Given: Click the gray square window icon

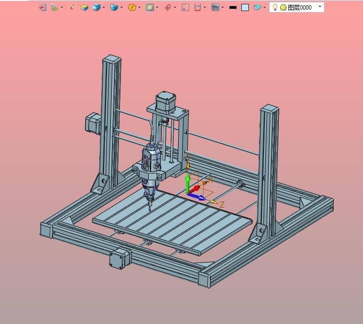Looking at the screenshot, I should (185, 8).
